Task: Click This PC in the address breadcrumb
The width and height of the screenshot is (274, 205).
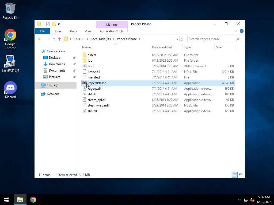Action: [79, 39]
